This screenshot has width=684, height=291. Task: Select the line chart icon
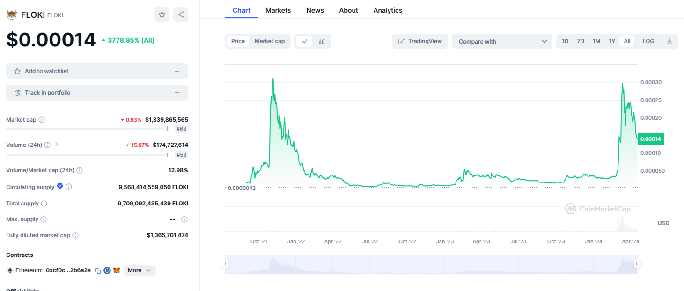click(304, 41)
